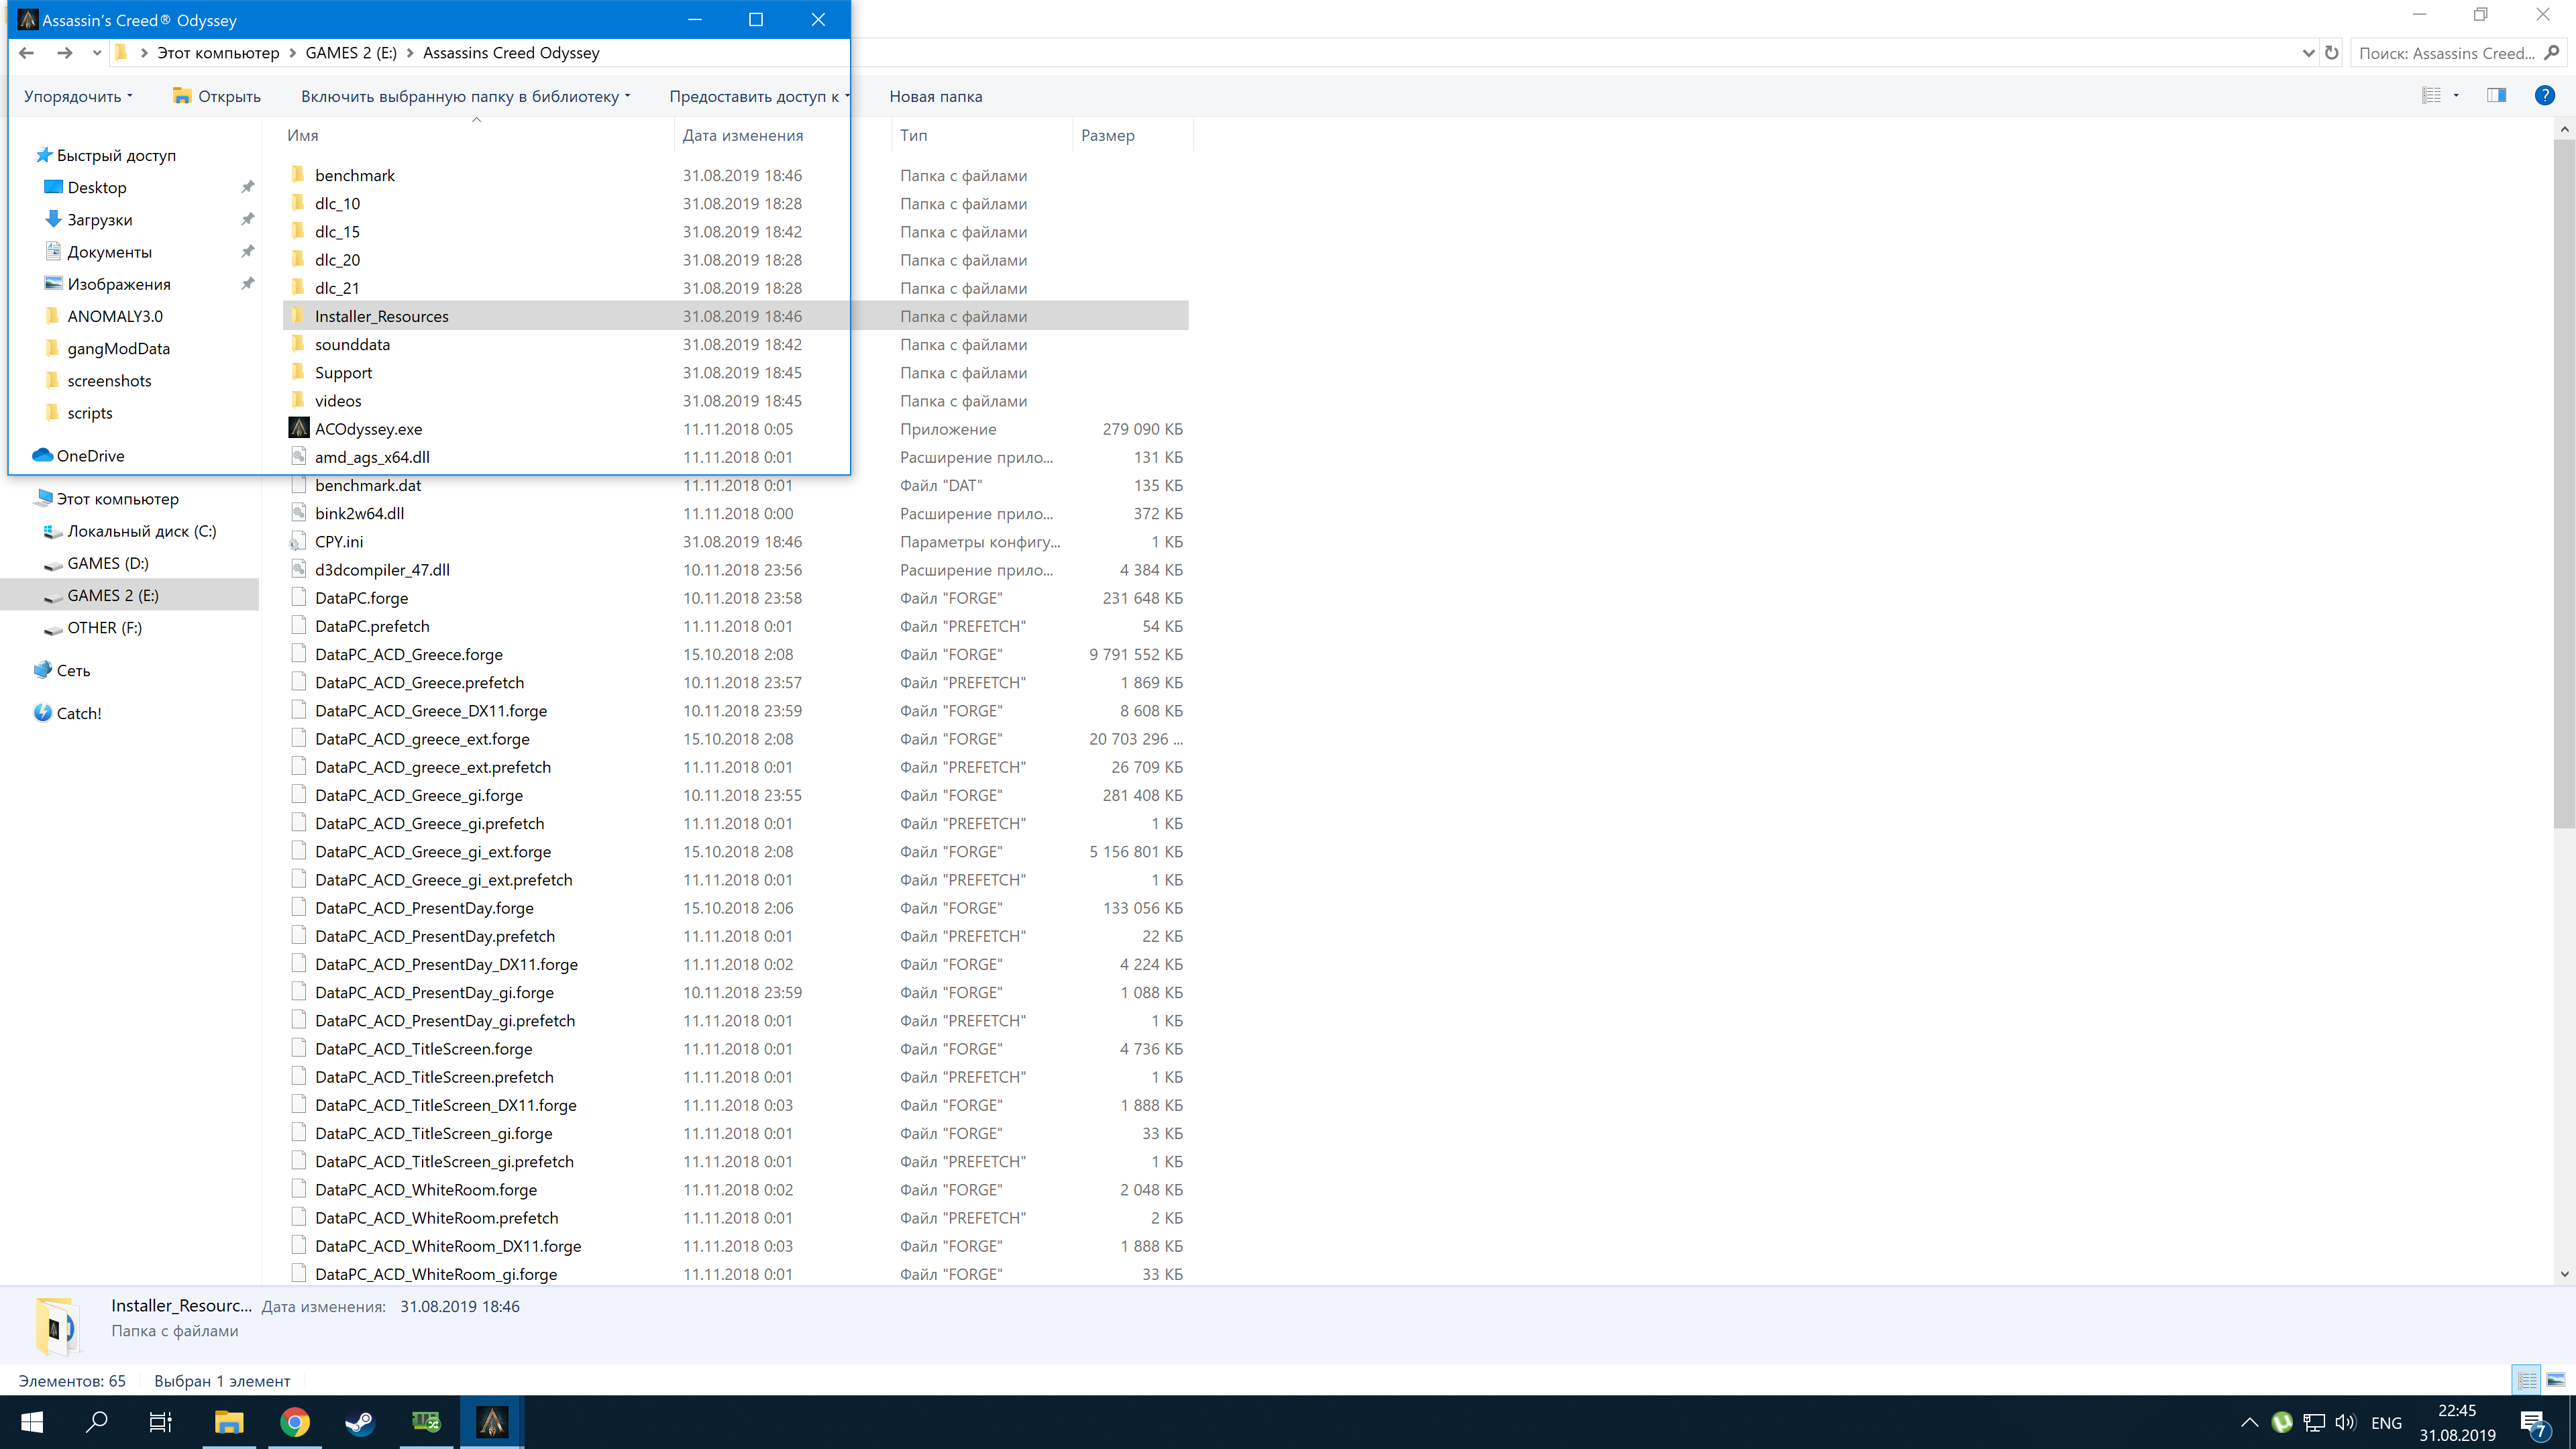Toggle the preview pane icon
This screenshot has height=1449, width=2576.
2496,96
